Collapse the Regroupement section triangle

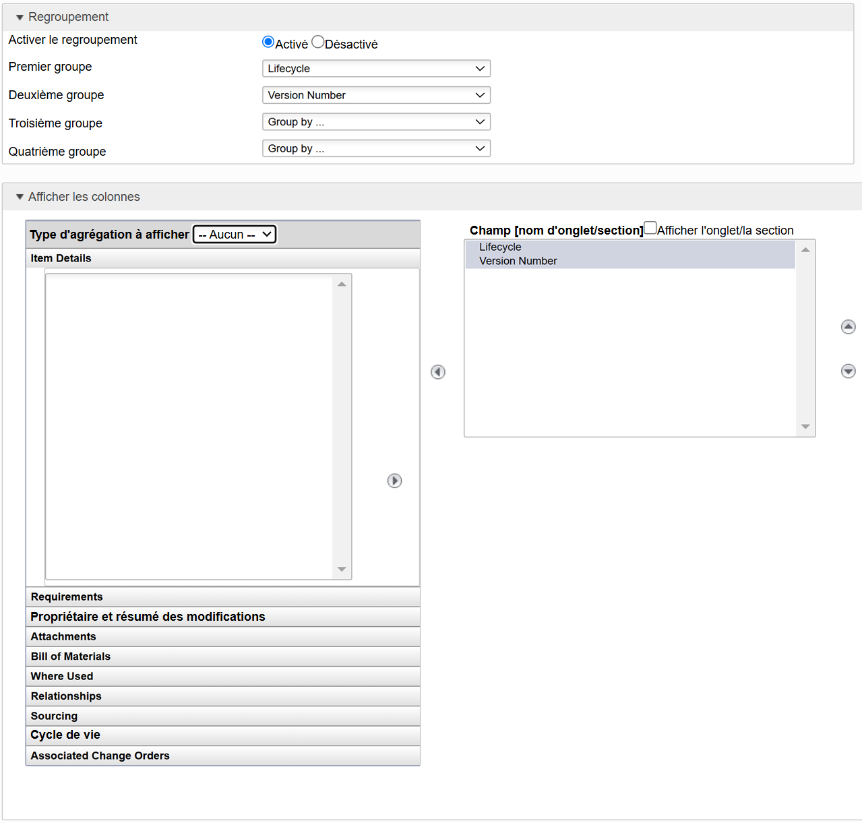tap(20, 18)
